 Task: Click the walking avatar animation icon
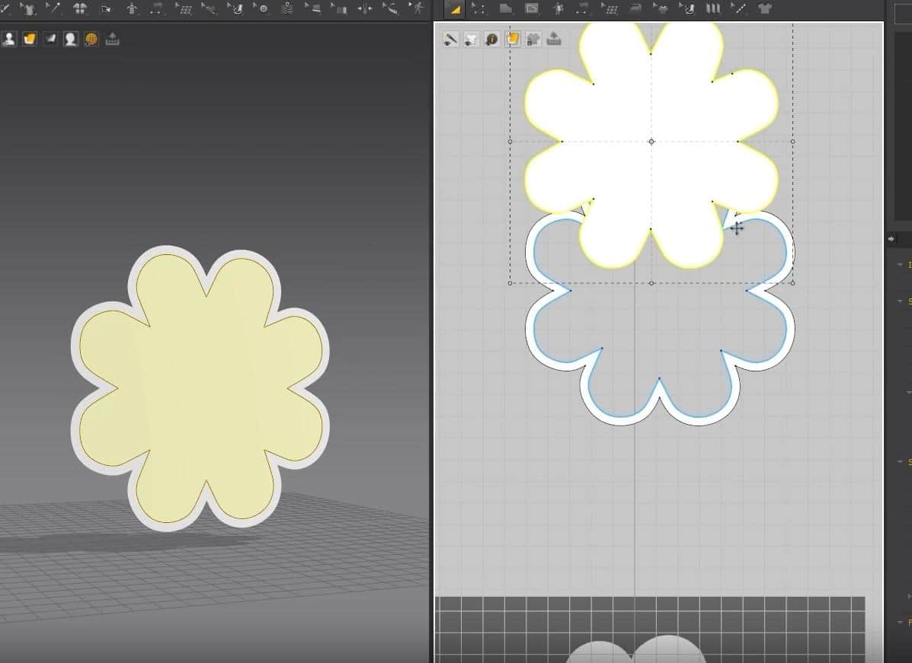point(417,8)
